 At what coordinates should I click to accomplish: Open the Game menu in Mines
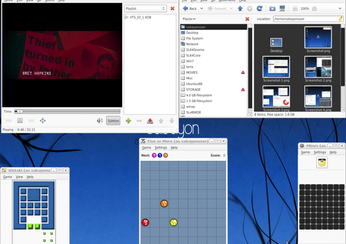(x=305, y=152)
